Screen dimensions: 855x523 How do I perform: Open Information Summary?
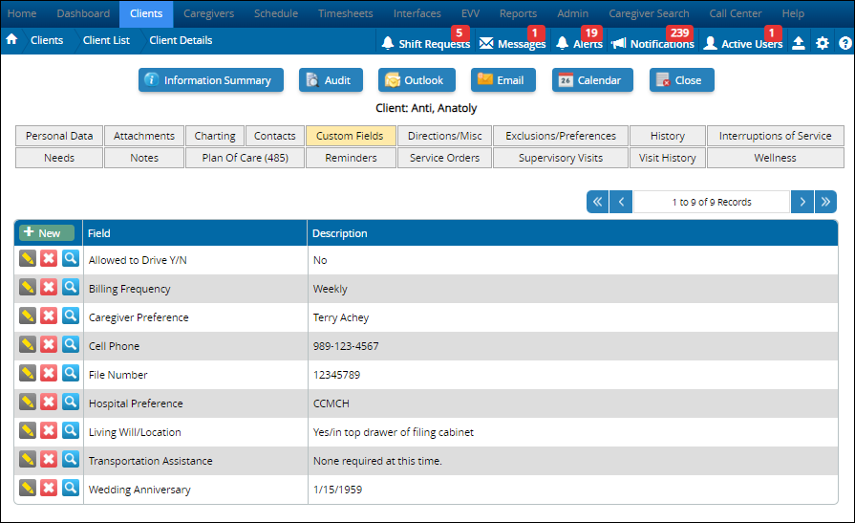click(x=211, y=80)
